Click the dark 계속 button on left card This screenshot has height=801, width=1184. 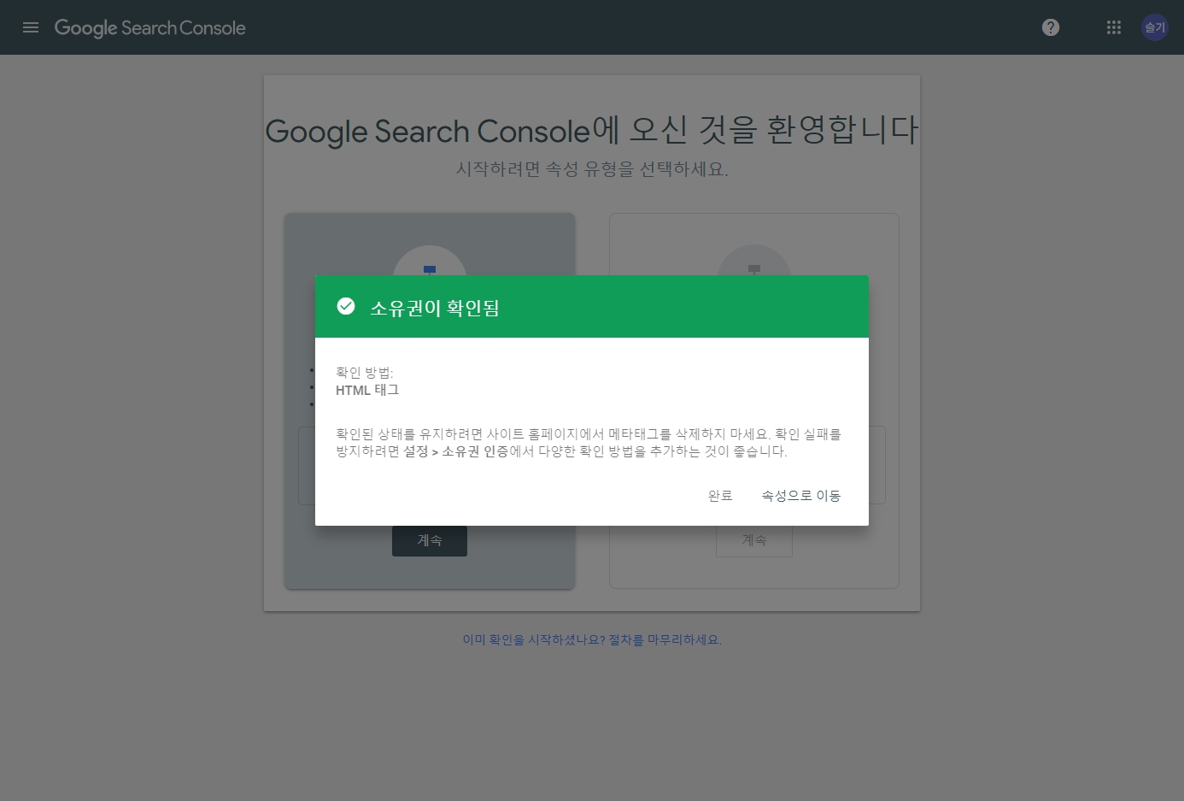point(430,540)
